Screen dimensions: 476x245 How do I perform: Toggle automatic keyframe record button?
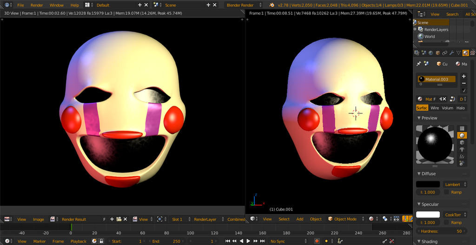(x=317, y=241)
